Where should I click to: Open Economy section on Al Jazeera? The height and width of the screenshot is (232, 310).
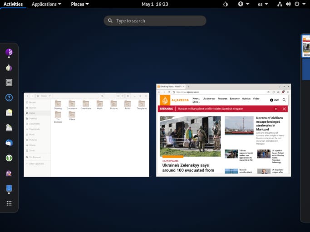(x=235, y=98)
